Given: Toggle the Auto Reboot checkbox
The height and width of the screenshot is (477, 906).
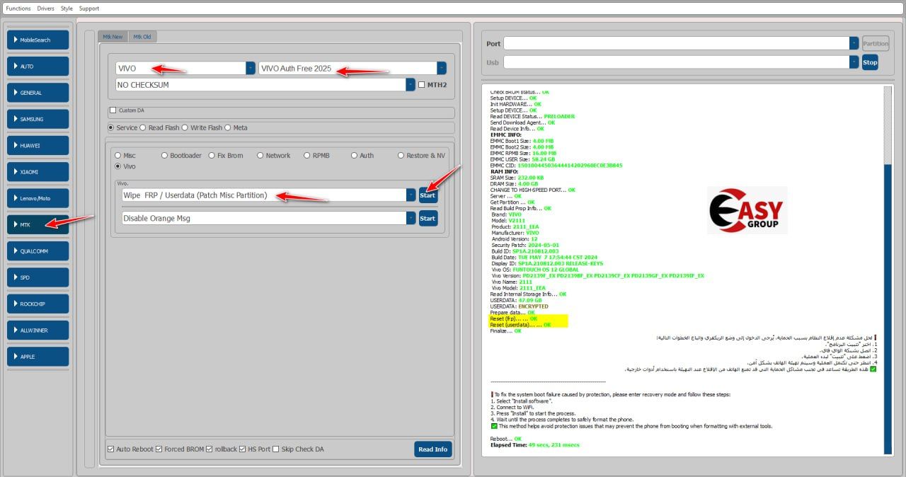Looking at the screenshot, I should coord(110,449).
